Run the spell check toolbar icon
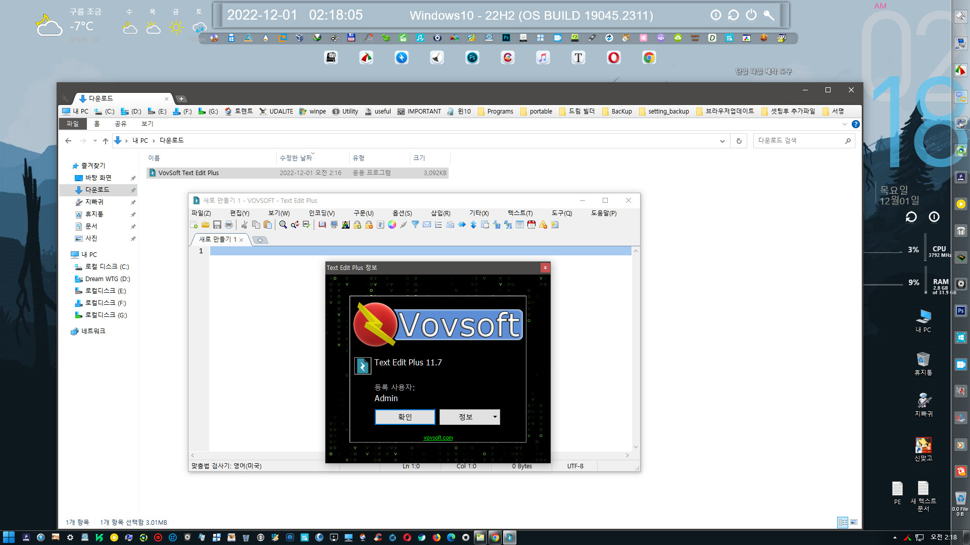 (x=307, y=225)
